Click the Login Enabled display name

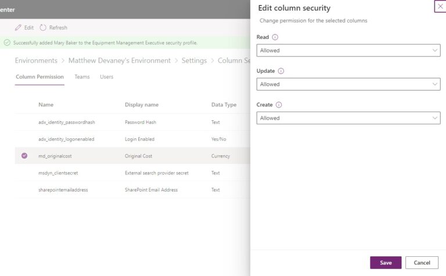[x=139, y=139]
